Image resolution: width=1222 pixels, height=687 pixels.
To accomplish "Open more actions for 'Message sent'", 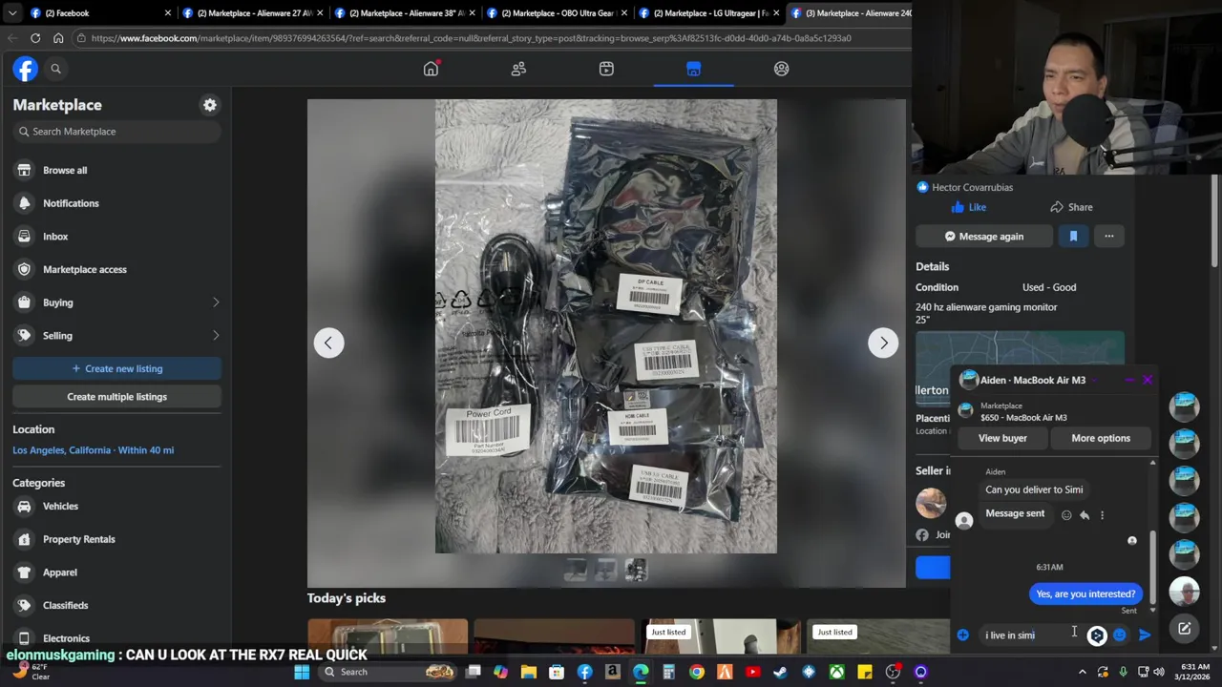I will 1102,515.
